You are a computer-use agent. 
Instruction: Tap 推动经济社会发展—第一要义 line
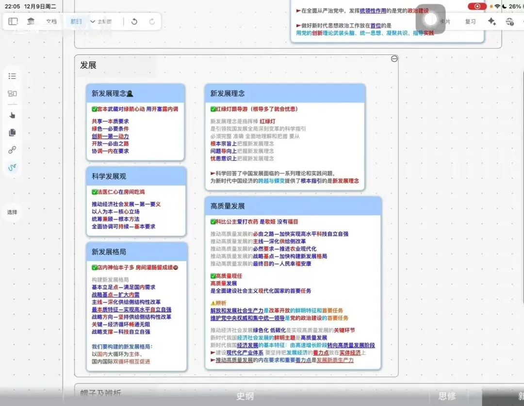(126, 204)
